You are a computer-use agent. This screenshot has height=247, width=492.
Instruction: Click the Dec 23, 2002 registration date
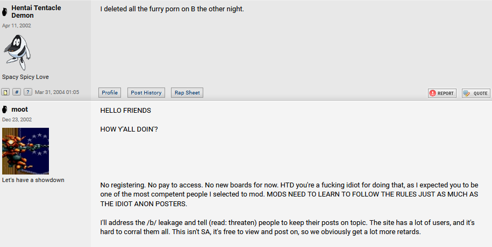(17, 120)
